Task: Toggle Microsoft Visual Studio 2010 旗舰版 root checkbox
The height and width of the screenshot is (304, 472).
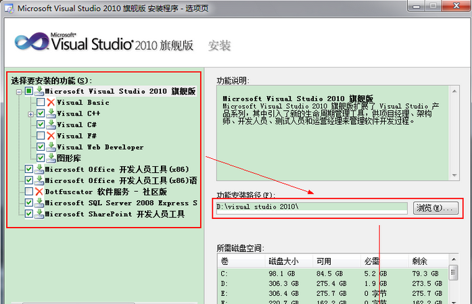Action: [x=29, y=91]
